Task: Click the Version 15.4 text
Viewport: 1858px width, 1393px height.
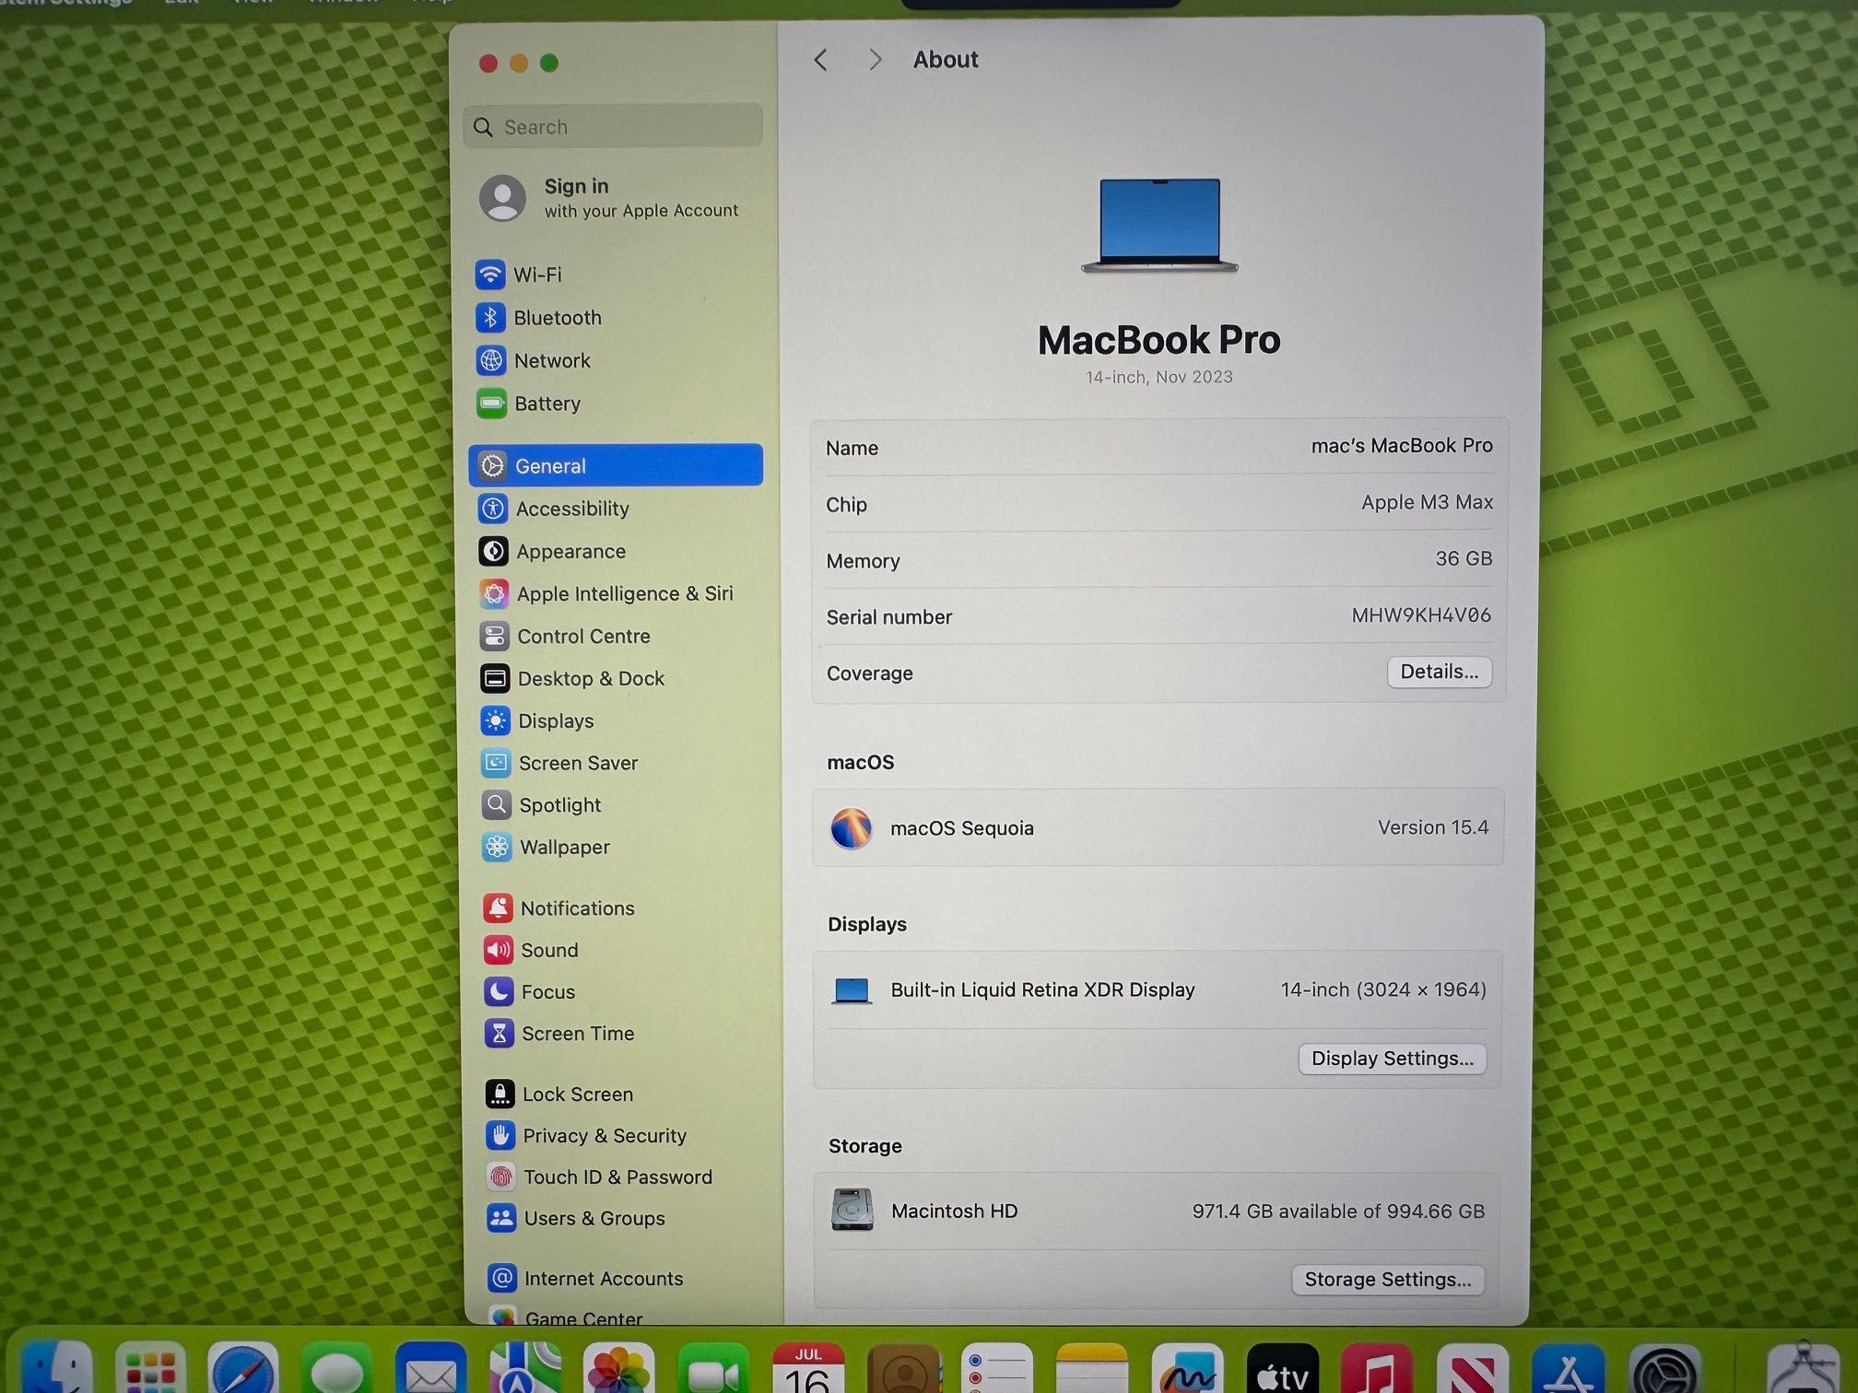Action: click(1432, 827)
